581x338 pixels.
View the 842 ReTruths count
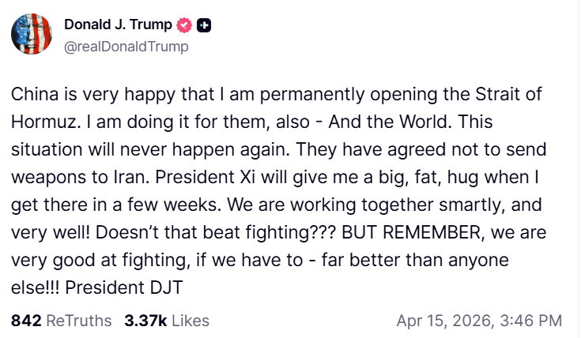pyautogui.click(x=26, y=321)
